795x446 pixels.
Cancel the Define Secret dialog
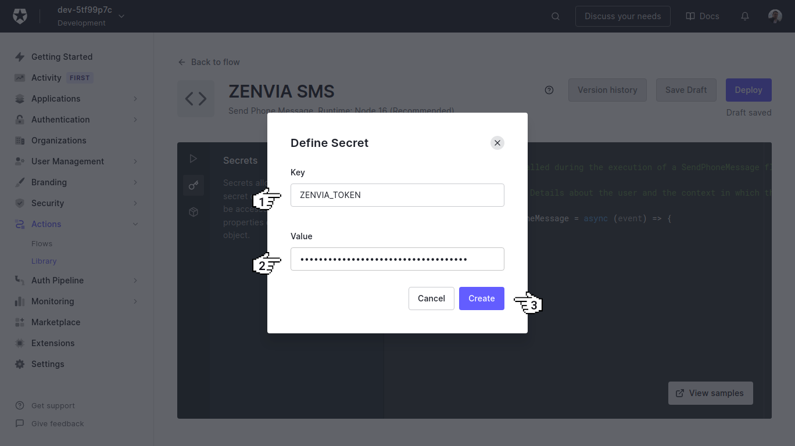coord(431,298)
